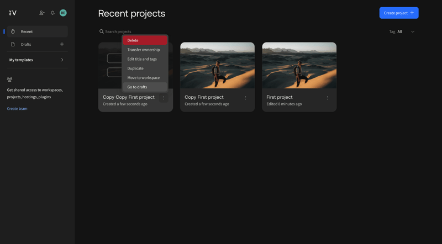The image size is (442, 244).
Task: Go to Recent in the sidebar
Action: (x=37, y=31)
